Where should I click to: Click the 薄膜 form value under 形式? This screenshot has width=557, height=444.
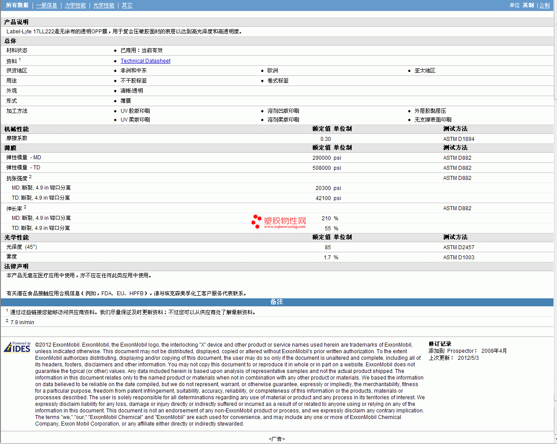126,101
